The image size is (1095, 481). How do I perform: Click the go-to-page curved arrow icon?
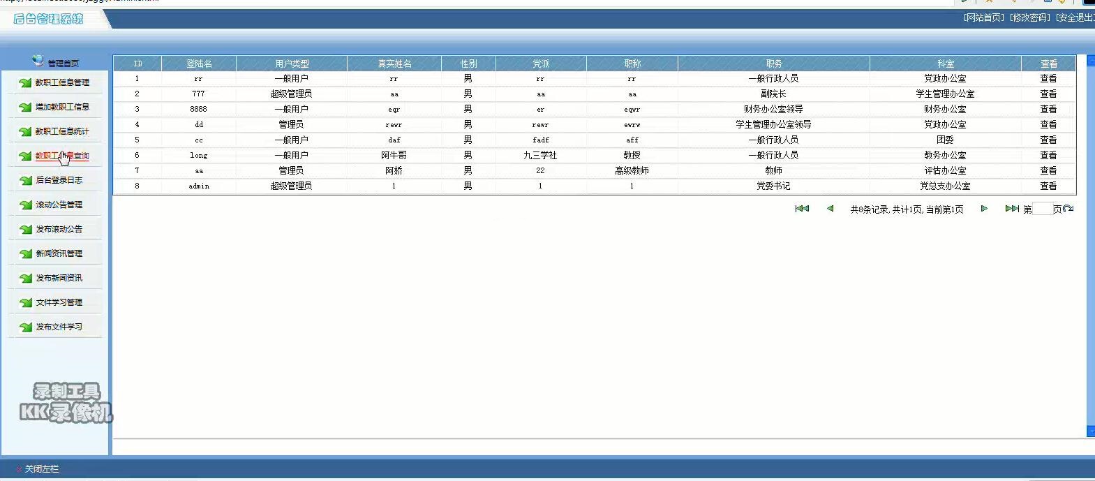tap(1068, 209)
